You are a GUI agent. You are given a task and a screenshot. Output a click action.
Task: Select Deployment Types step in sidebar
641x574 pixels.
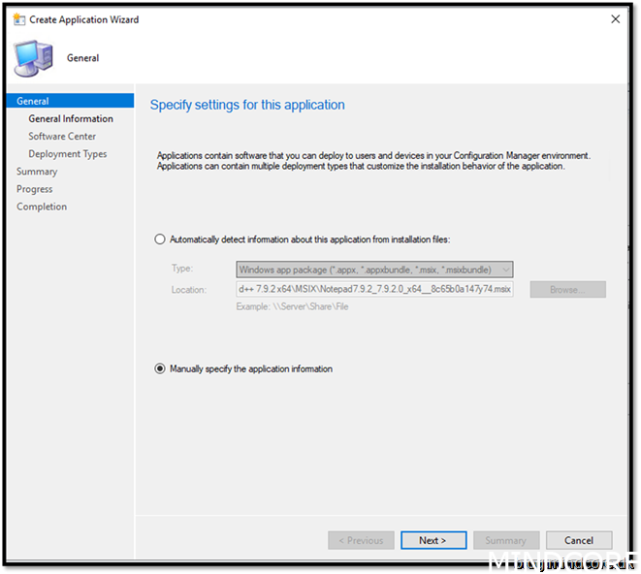(x=68, y=154)
